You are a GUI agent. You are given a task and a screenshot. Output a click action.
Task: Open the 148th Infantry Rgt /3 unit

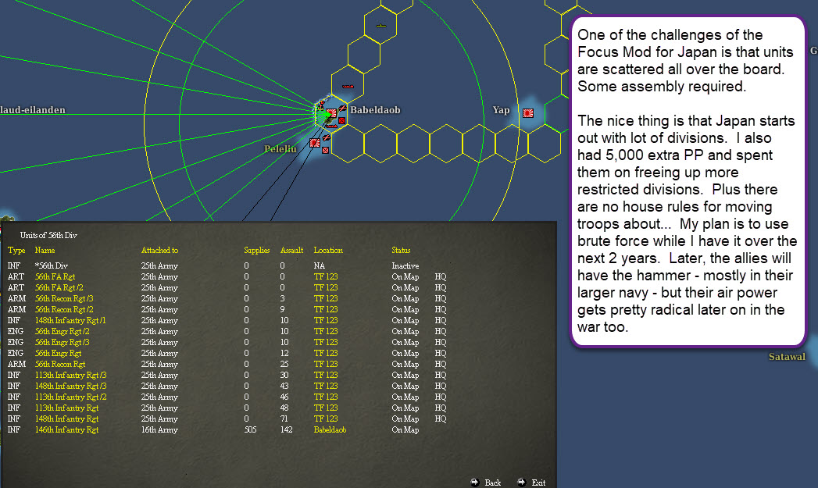pos(70,386)
